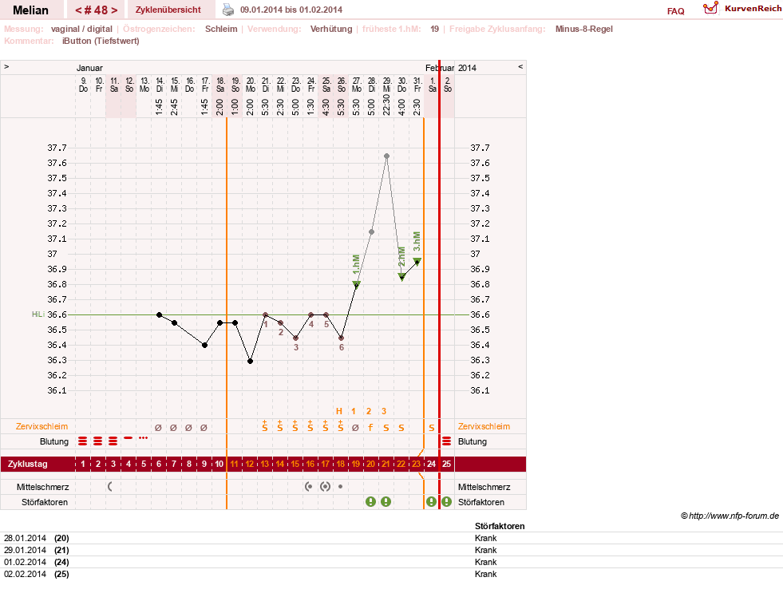The image size is (783, 605).
Task: Click the bleeding icon on cycle day 3
Action: (113, 441)
